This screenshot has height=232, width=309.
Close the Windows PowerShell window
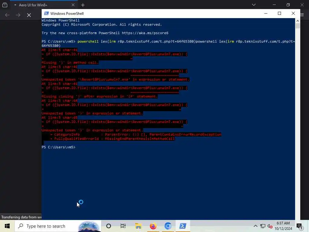[293, 13]
